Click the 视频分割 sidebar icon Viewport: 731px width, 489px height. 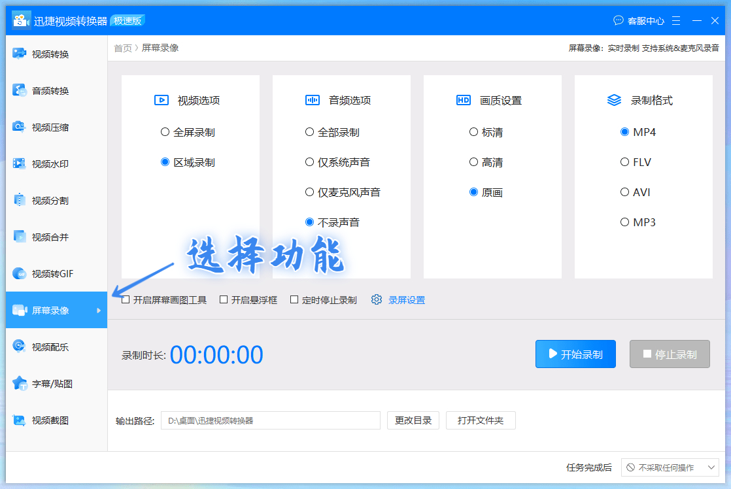coord(19,200)
